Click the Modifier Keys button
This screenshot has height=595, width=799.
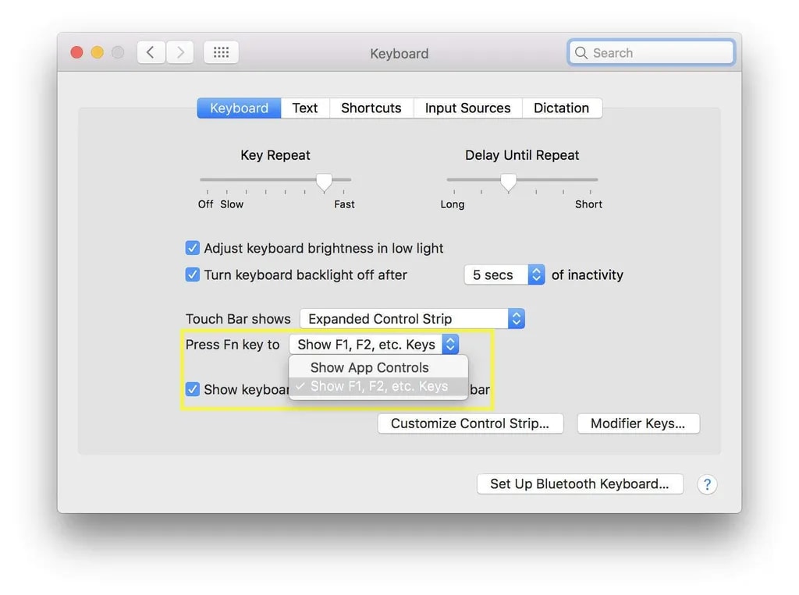pos(637,423)
